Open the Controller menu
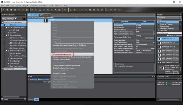183x105 pixels. [x=34, y=6]
